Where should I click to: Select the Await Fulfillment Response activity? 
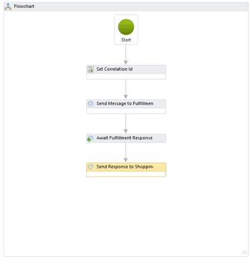tap(126, 138)
